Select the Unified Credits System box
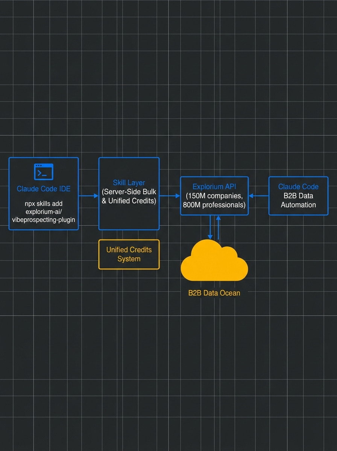The image size is (337, 451). pos(129,254)
